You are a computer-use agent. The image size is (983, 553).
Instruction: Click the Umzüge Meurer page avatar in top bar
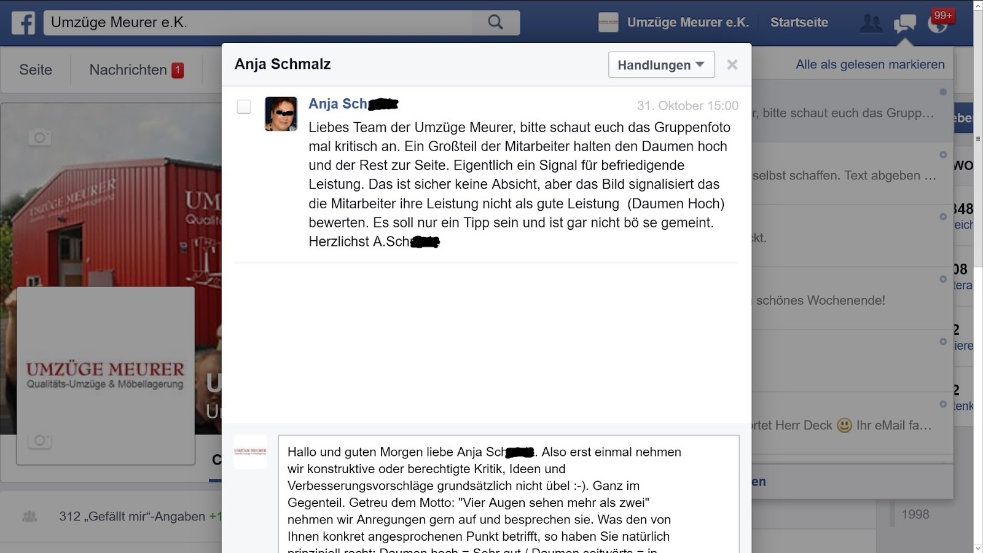pyautogui.click(x=608, y=23)
